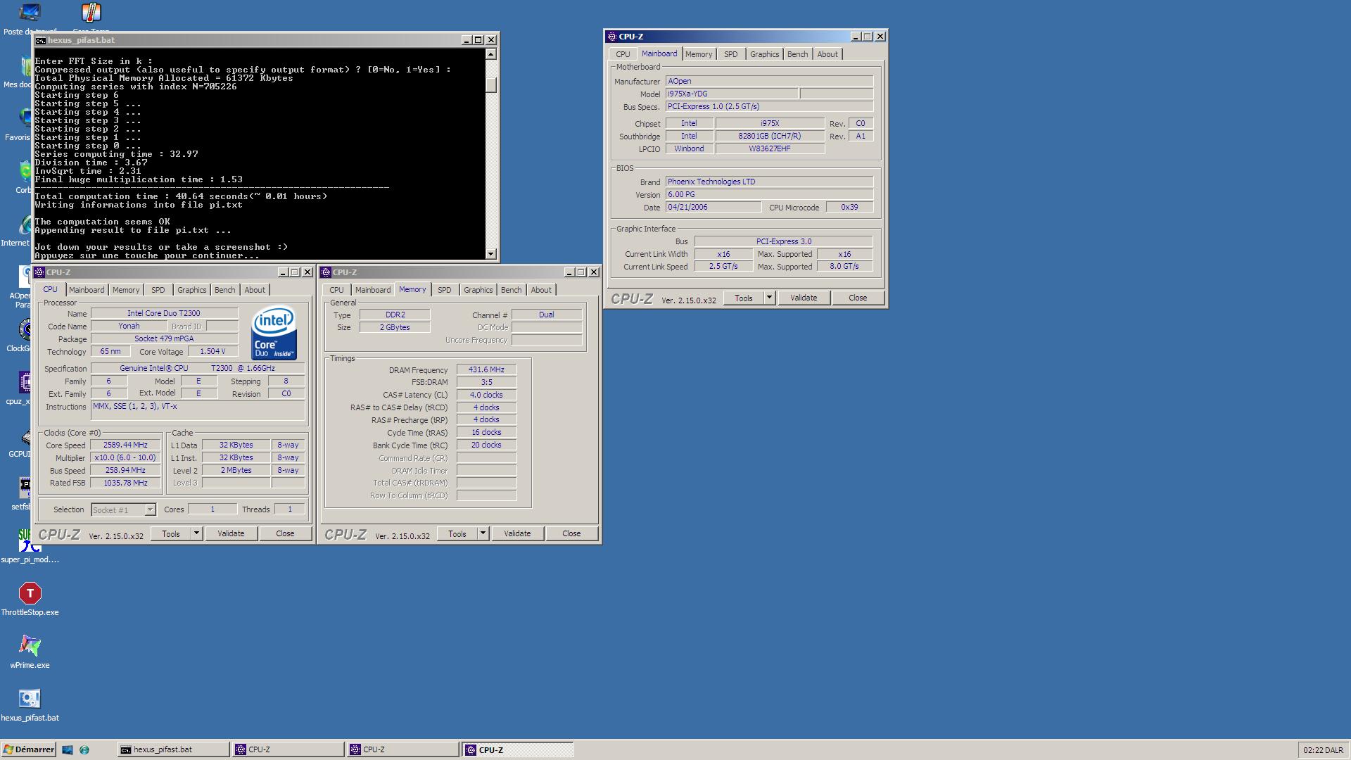Click CPU-Z title bar icon of Mainboard window

click(611, 37)
